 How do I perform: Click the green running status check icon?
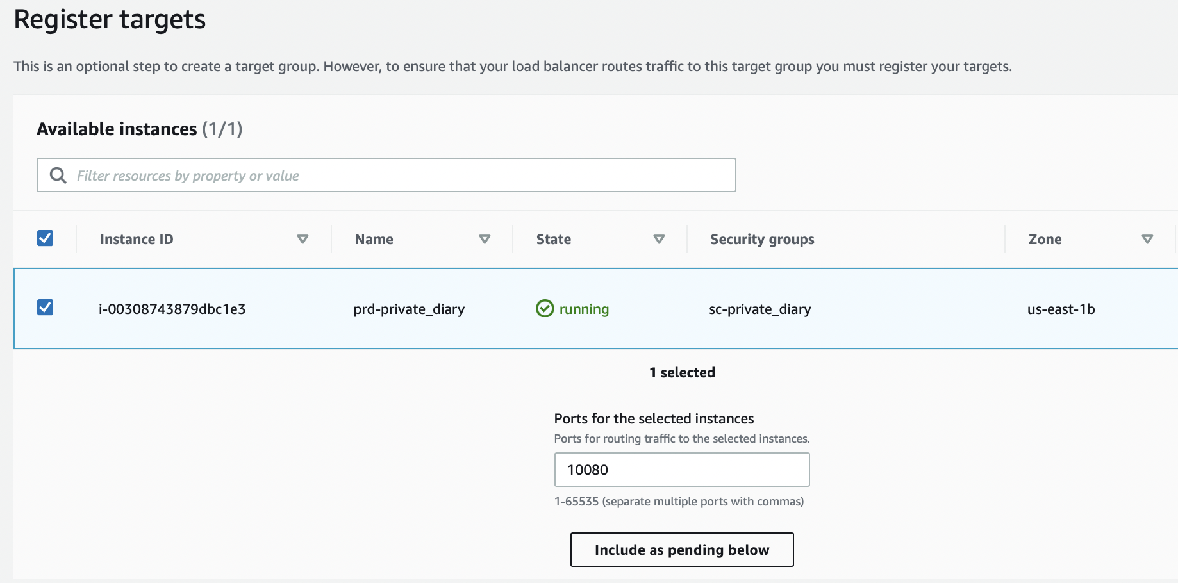[545, 309]
